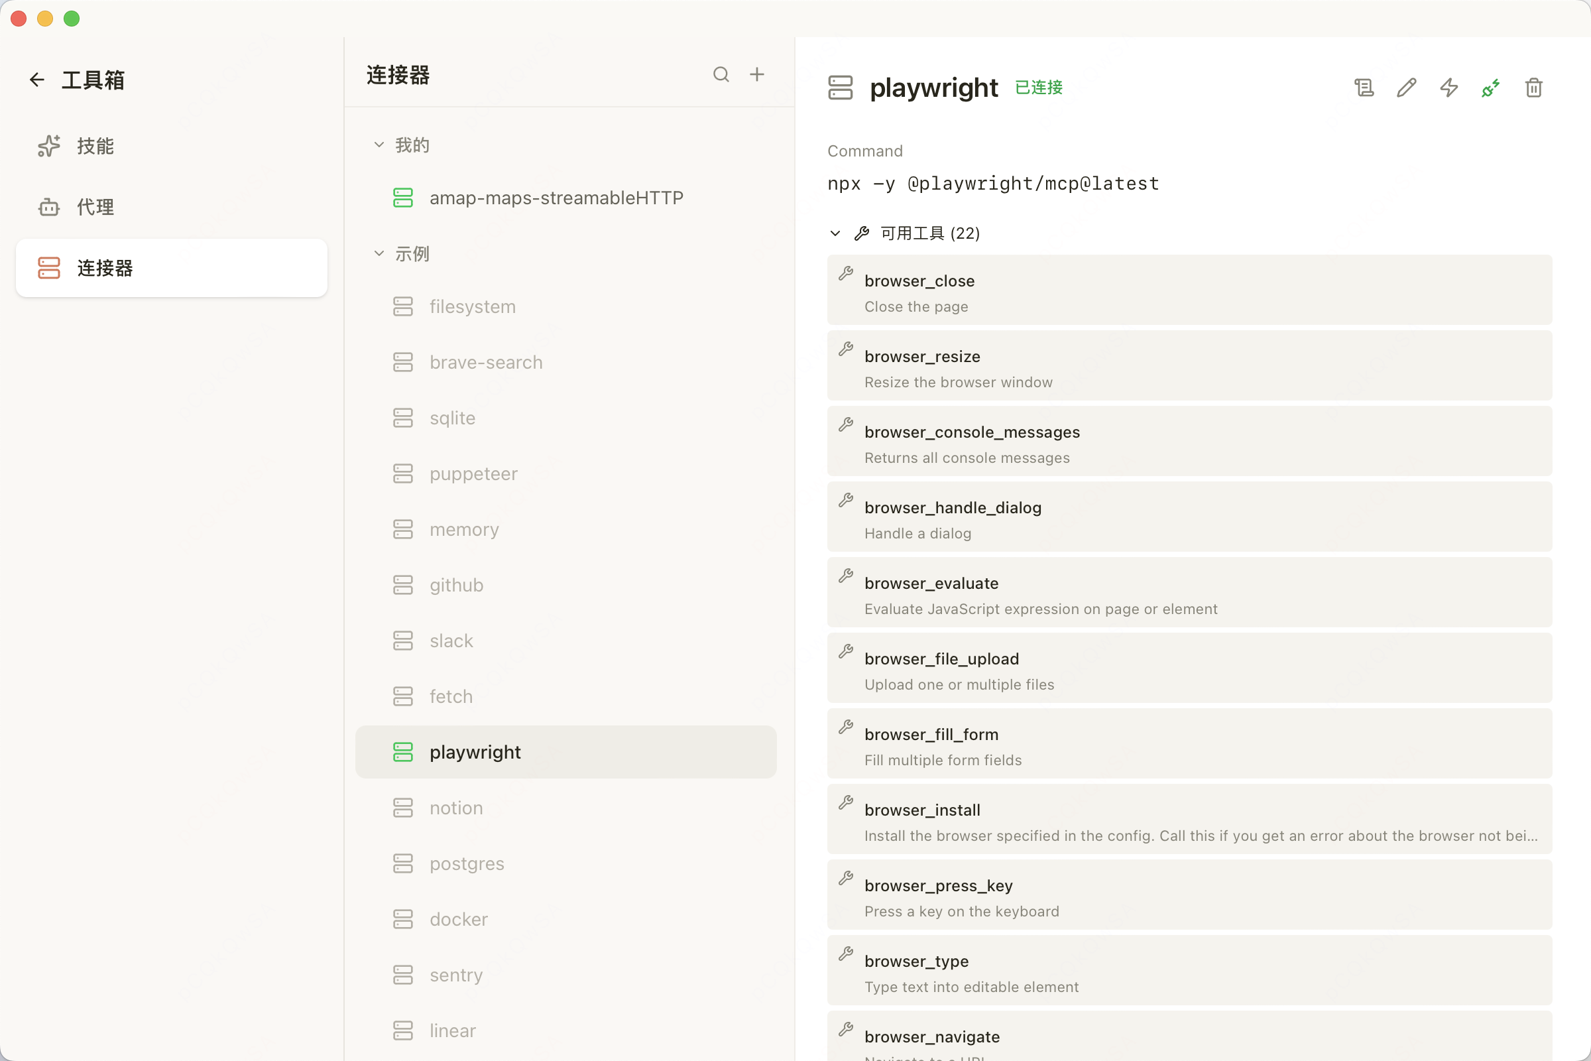Select the amap-maps-streamableHTTP connector

pyautogui.click(x=556, y=198)
